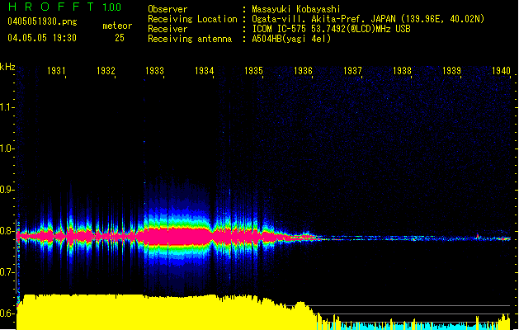The width and height of the screenshot is (519, 330).
Task: Click the receiver text ICOM IC-575
Action: (x=280, y=29)
